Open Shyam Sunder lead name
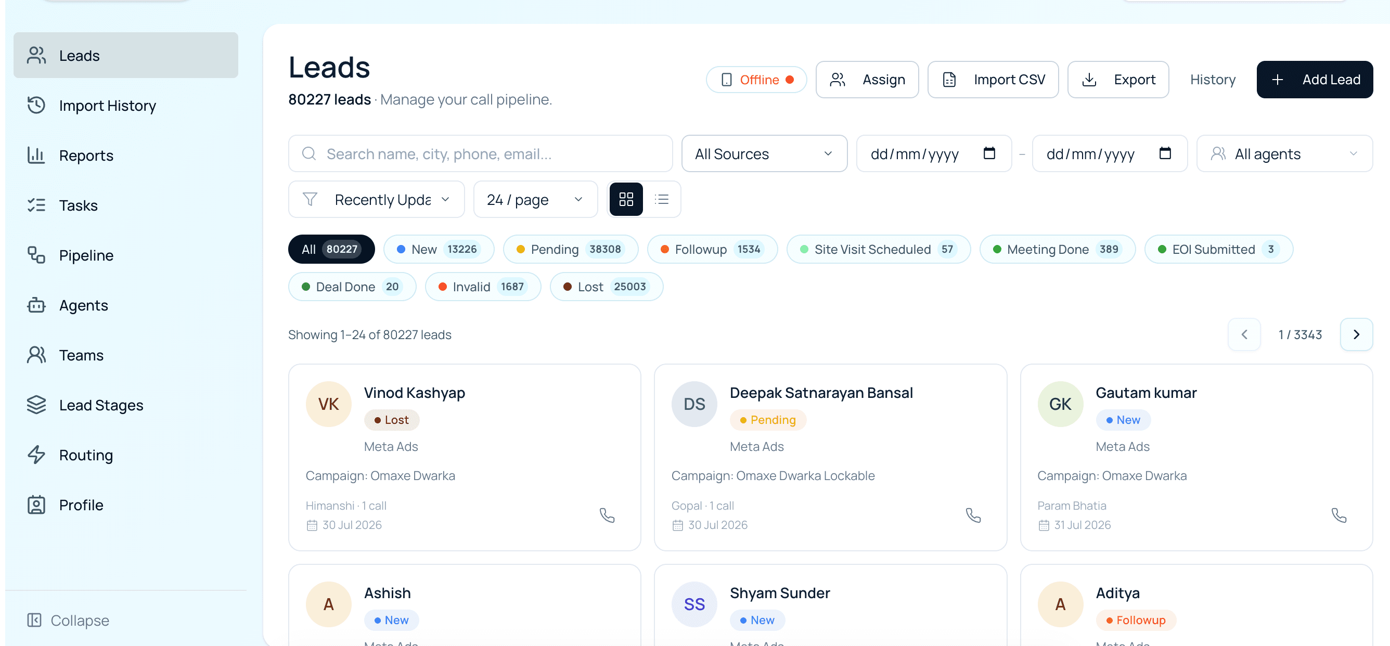1390x646 pixels. 780,592
